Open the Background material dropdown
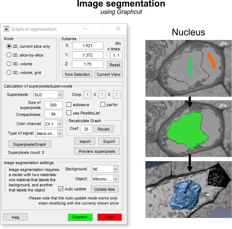The image size is (232, 229). [105, 169]
